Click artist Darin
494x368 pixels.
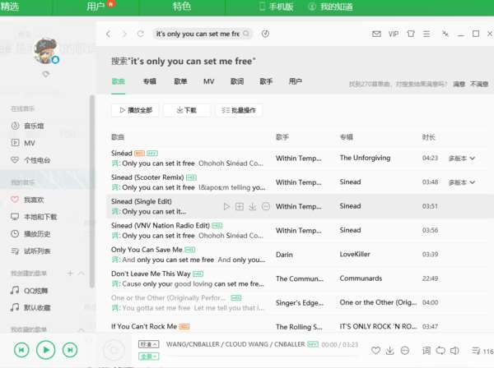[x=284, y=255]
